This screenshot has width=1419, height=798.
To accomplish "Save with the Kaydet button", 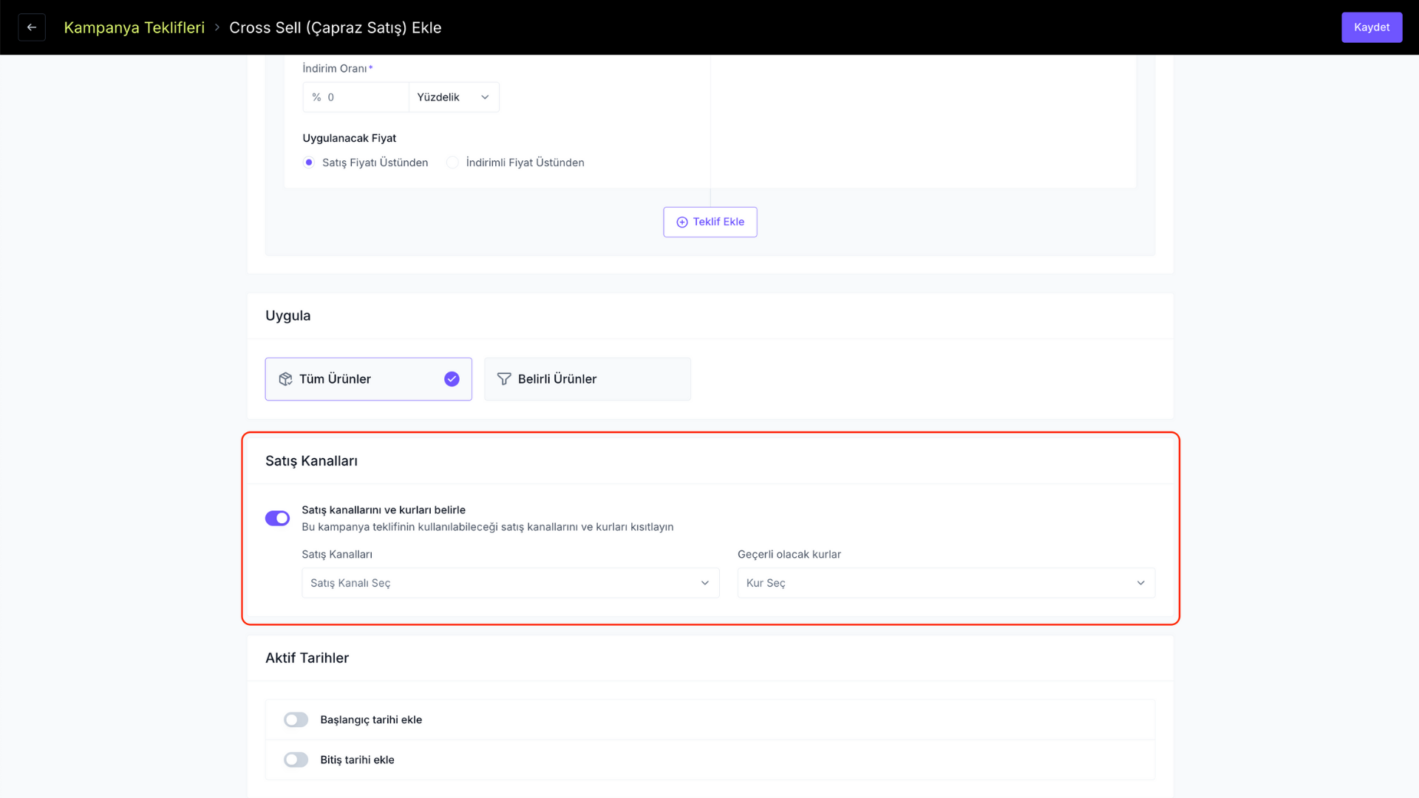I will point(1372,27).
